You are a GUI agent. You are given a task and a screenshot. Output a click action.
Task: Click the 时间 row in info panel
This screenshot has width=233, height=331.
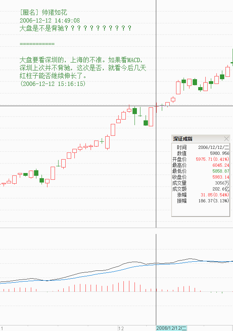pos(201,147)
